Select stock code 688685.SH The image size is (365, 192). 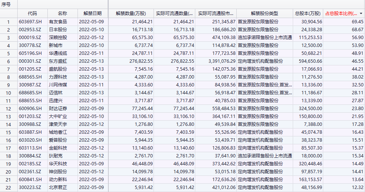coord(30,93)
